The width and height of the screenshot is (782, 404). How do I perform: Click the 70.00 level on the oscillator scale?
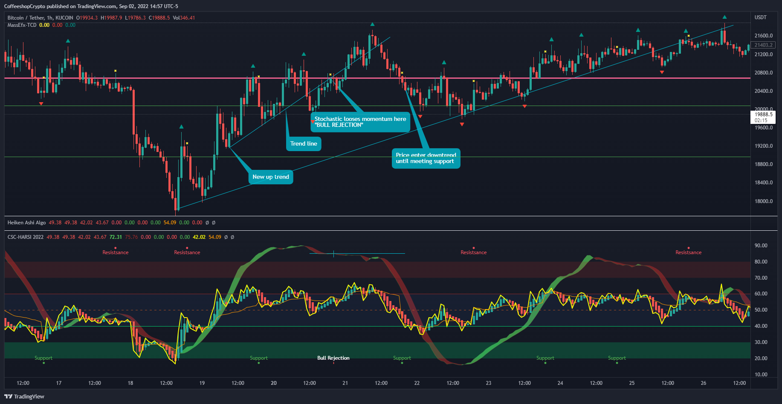pos(761,278)
